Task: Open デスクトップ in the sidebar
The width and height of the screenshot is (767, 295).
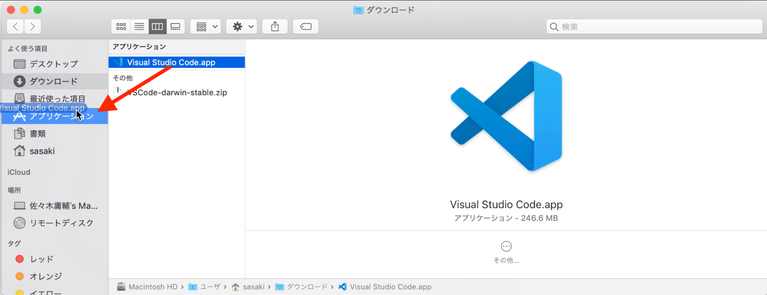Action: tap(55, 64)
